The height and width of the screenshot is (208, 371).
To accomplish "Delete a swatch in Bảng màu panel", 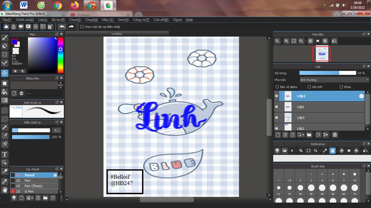I will pyautogui.click(x=21, y=93).
